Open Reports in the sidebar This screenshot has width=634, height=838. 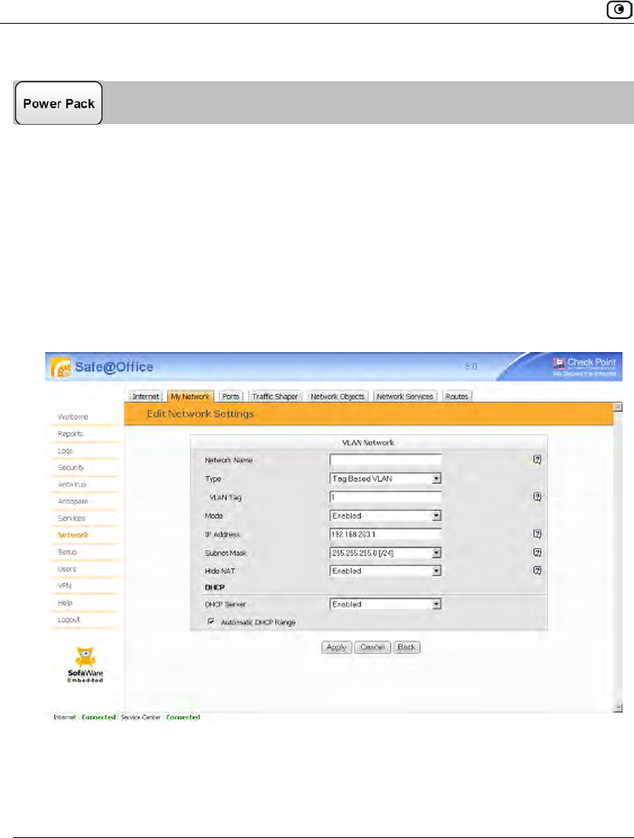(70, 434)
